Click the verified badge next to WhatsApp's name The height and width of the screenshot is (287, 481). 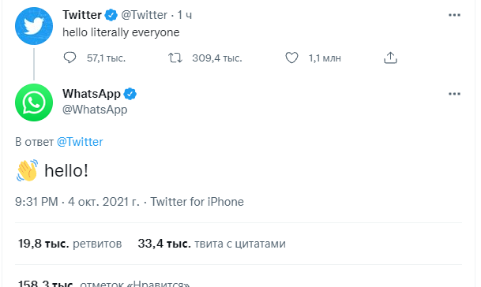(x=130, y=94)
